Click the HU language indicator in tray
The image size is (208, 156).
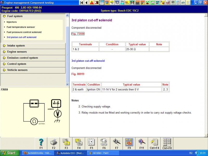(191, 153)
